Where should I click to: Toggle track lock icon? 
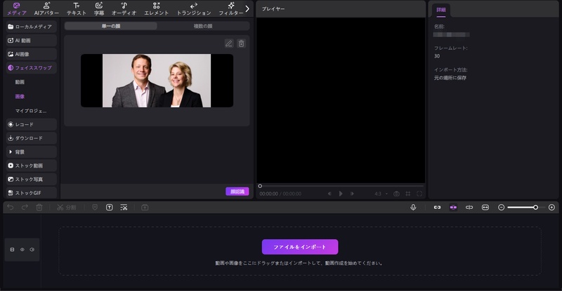pos(12,250)
